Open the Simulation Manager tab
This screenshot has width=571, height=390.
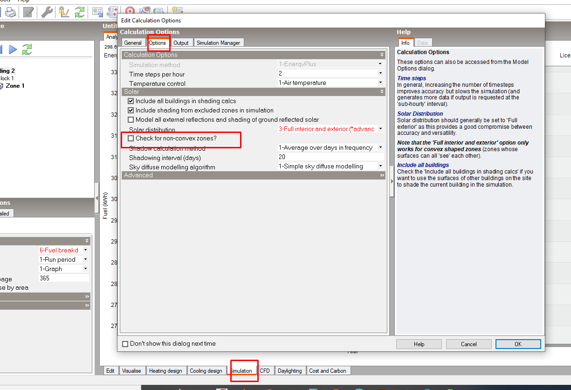218,43
